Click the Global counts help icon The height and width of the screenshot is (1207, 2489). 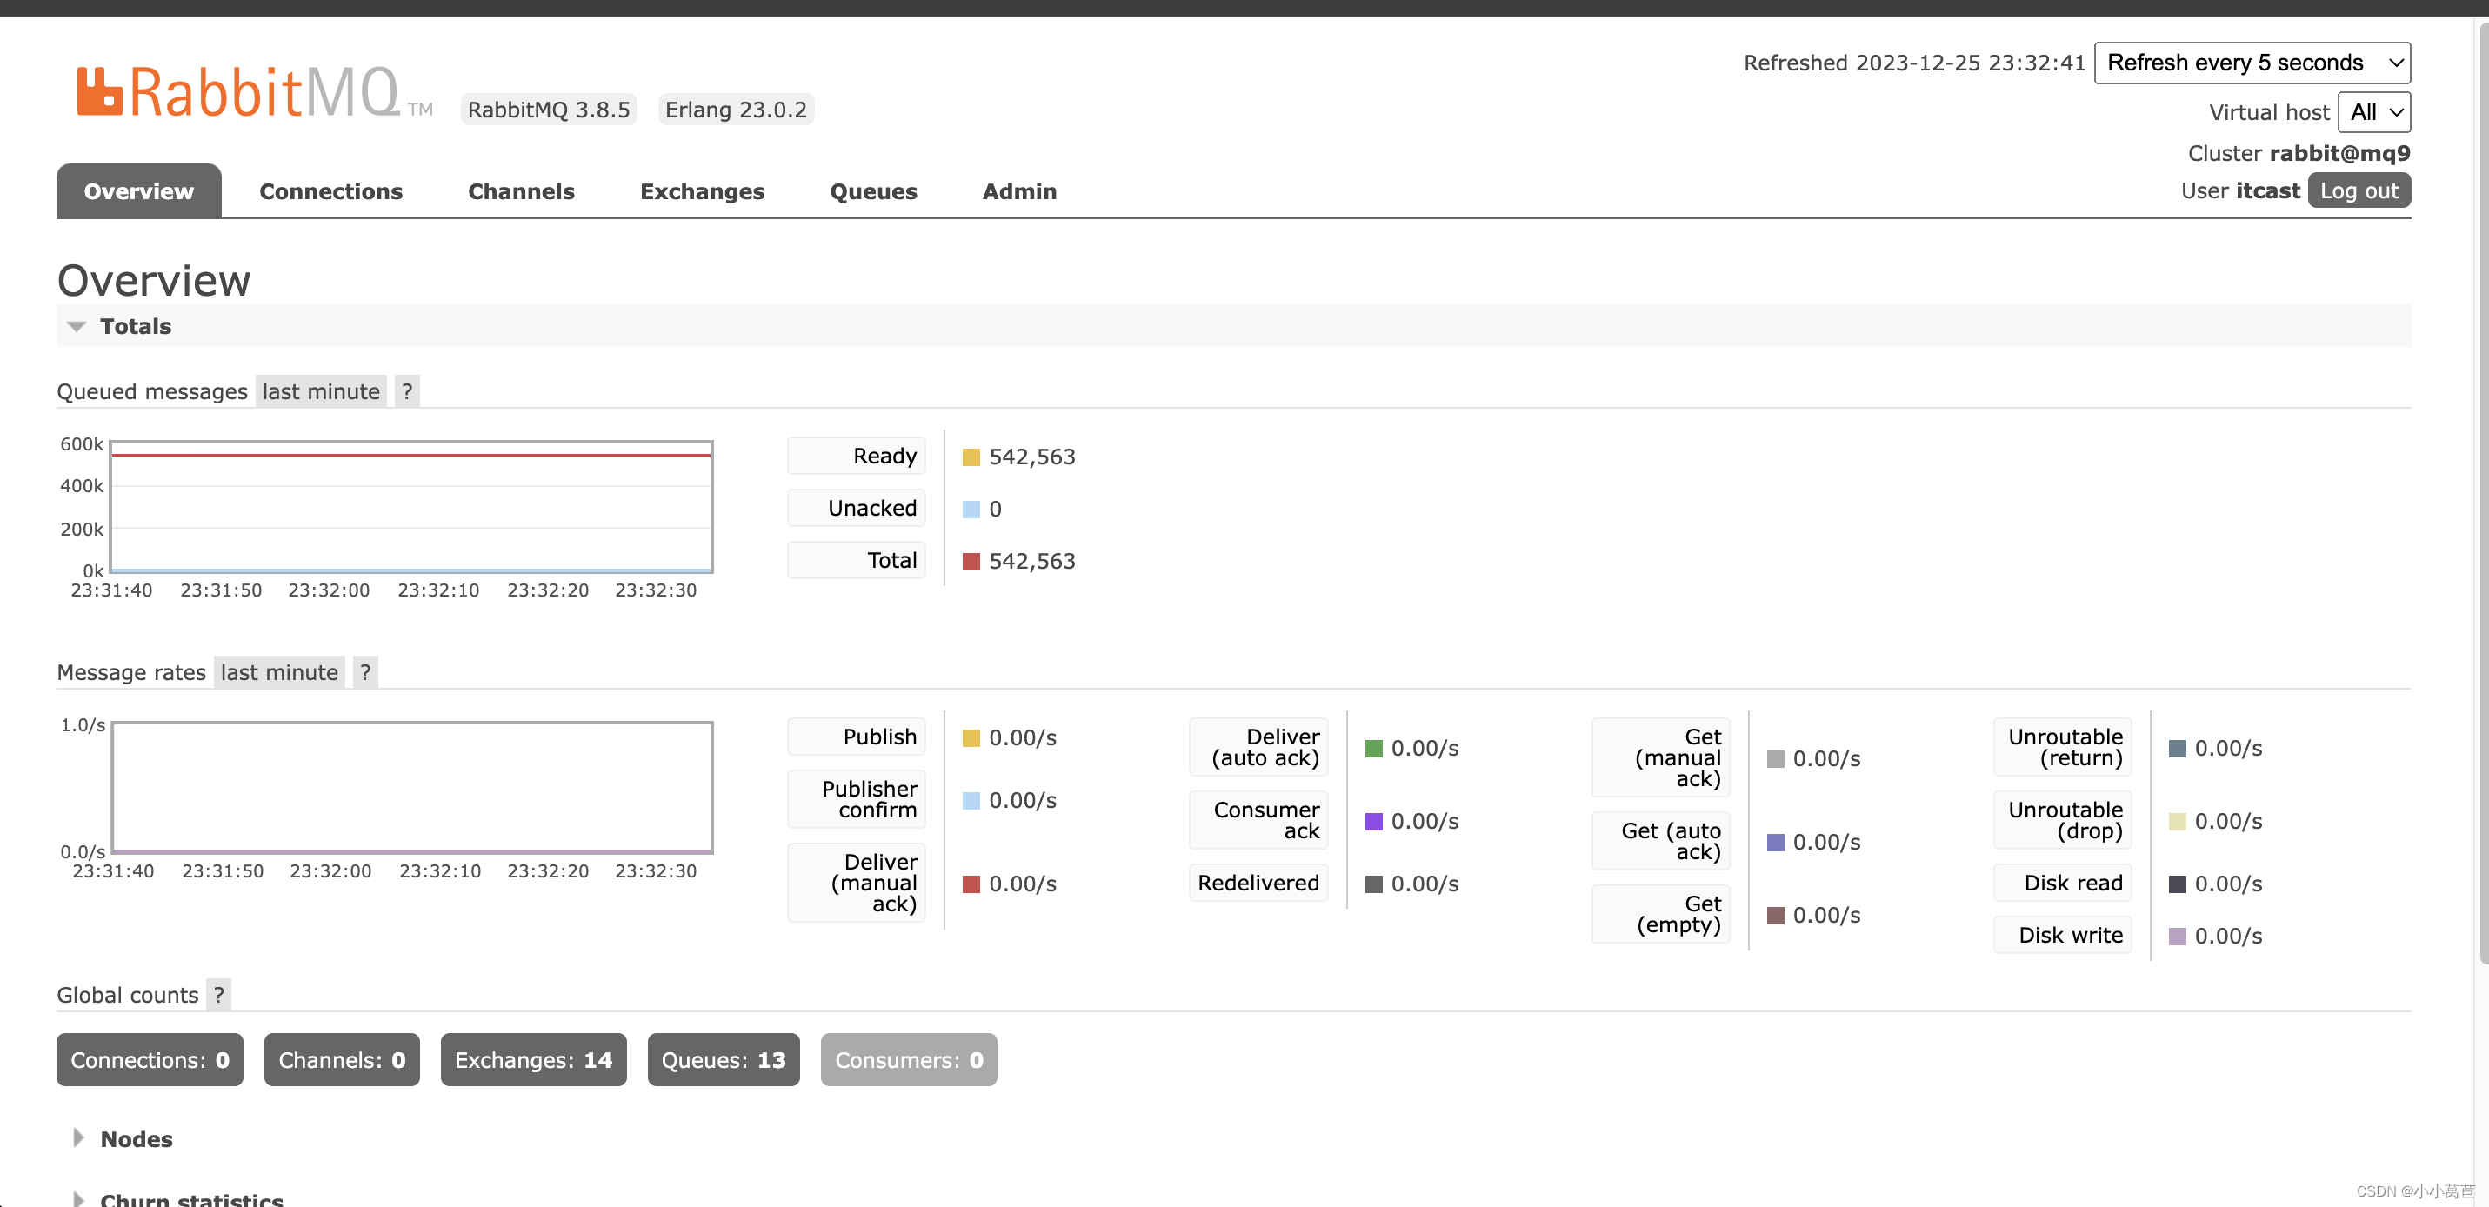[218, 995]
